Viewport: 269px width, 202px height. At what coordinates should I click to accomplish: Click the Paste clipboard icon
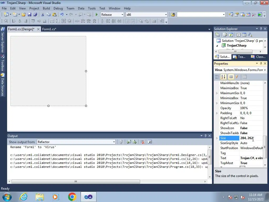tap(54, 15)
